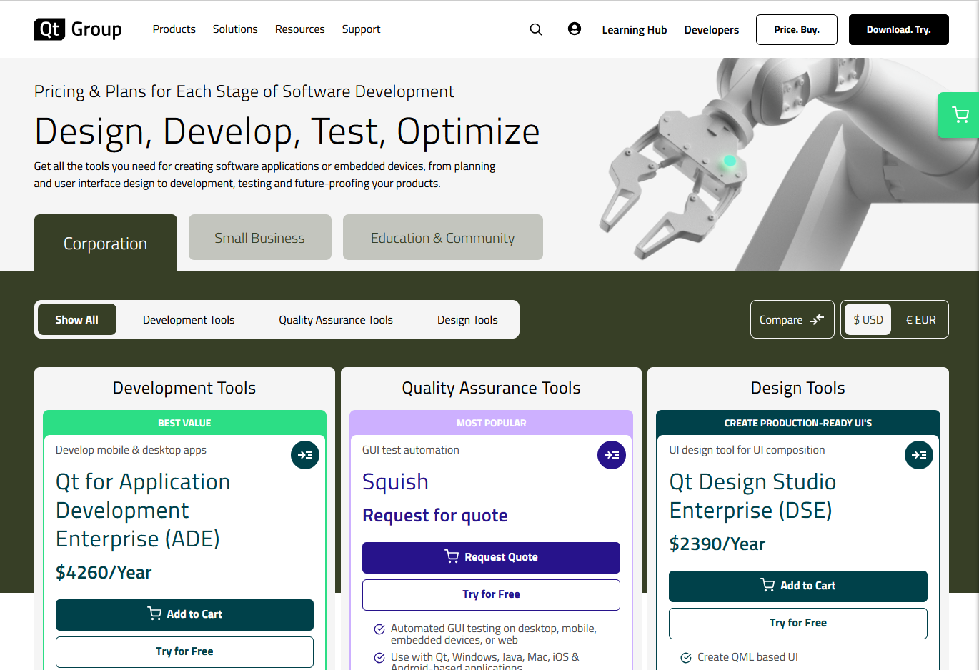Open the green floating cart button
Viewport: 979px width, 670px height.
[960, 115]
